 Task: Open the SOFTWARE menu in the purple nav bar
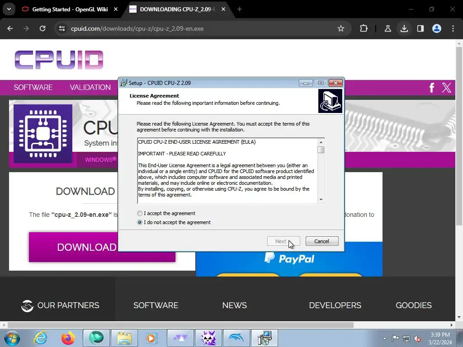click(33, 87)
